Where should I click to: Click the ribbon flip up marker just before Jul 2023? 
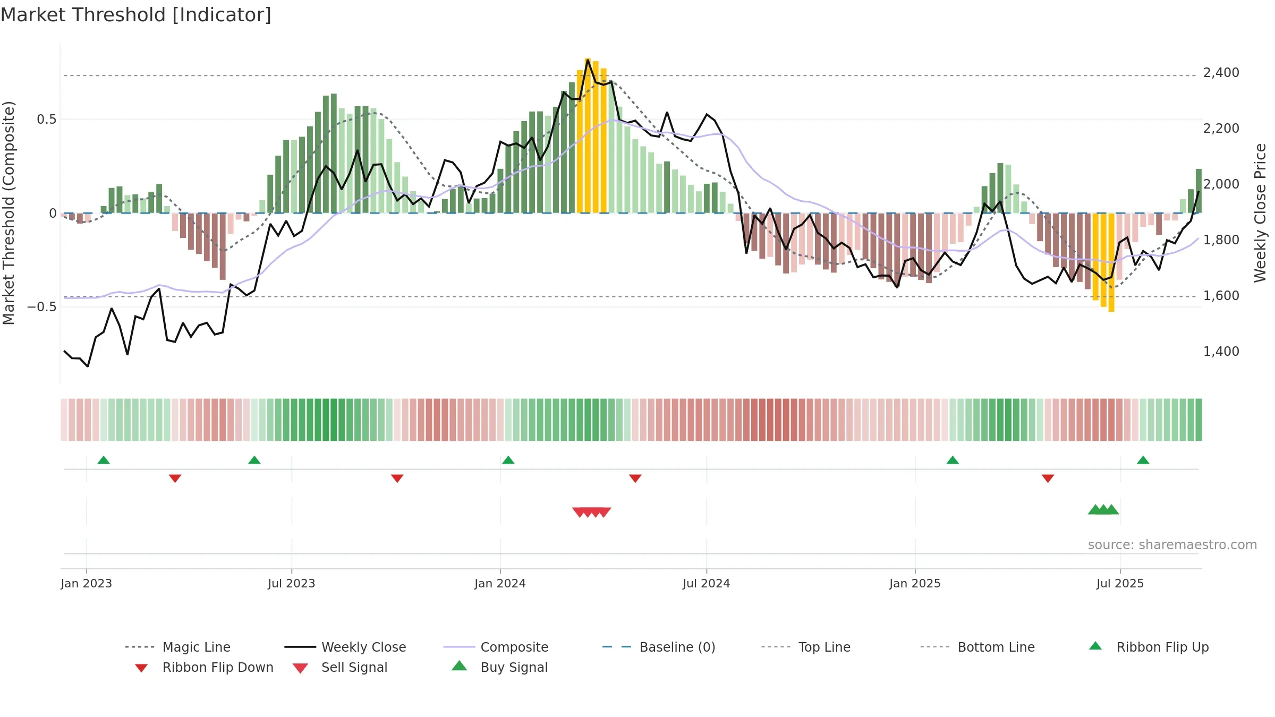tap(254, 460)
